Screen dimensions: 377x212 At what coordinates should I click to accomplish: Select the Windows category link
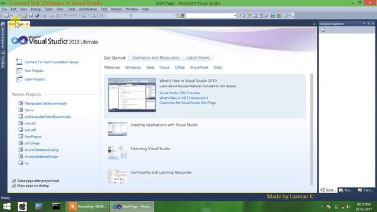coord(133,68)
